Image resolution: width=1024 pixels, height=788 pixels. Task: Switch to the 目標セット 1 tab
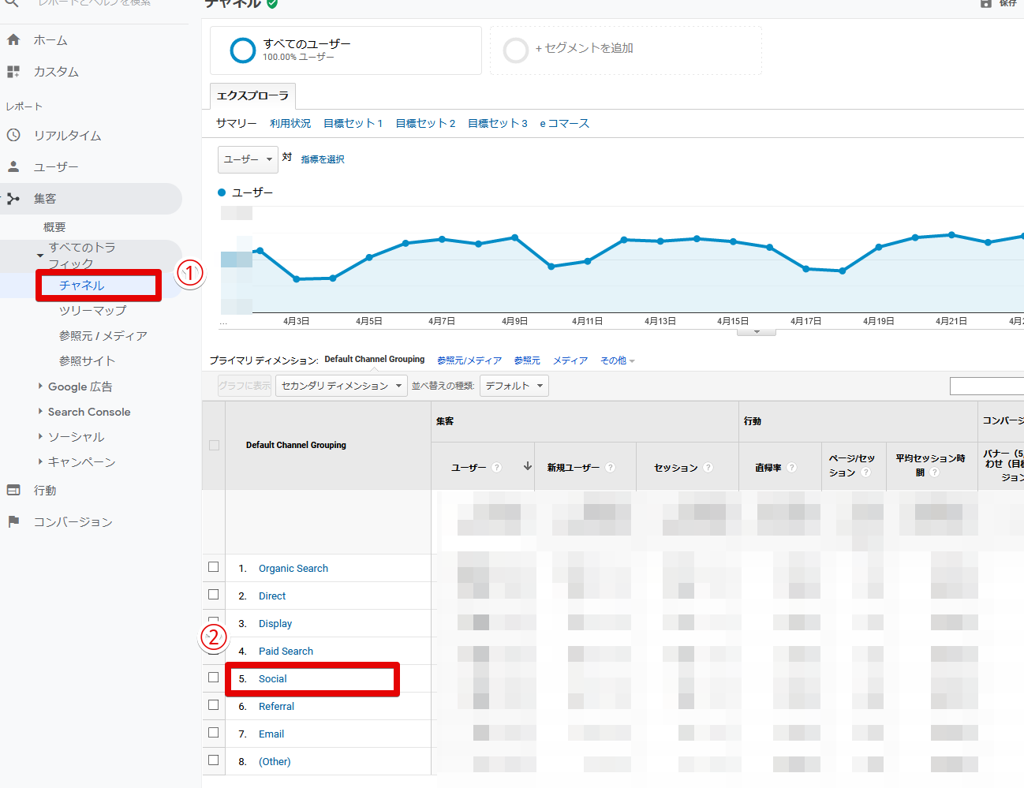pos(353,123)
